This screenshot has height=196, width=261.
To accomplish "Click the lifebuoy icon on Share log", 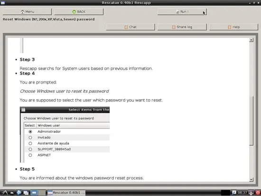I will click(174, 27).
